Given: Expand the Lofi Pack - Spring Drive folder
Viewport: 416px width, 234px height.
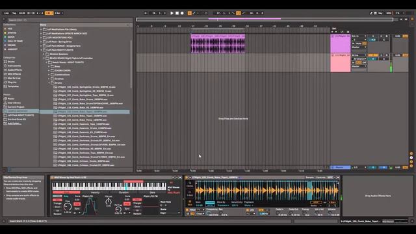Looking at the screenshot, I should coord(41,42).
